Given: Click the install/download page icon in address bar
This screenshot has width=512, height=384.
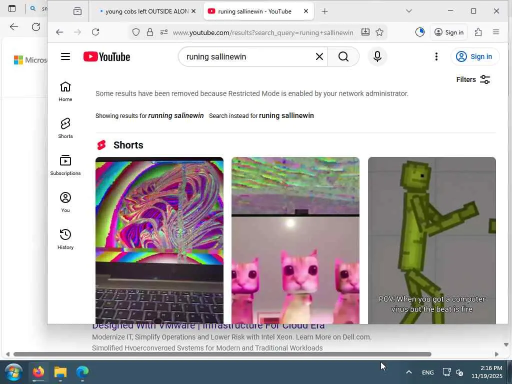Looking at the screenshot, I should pyautogui.click(x=365, y=32).
